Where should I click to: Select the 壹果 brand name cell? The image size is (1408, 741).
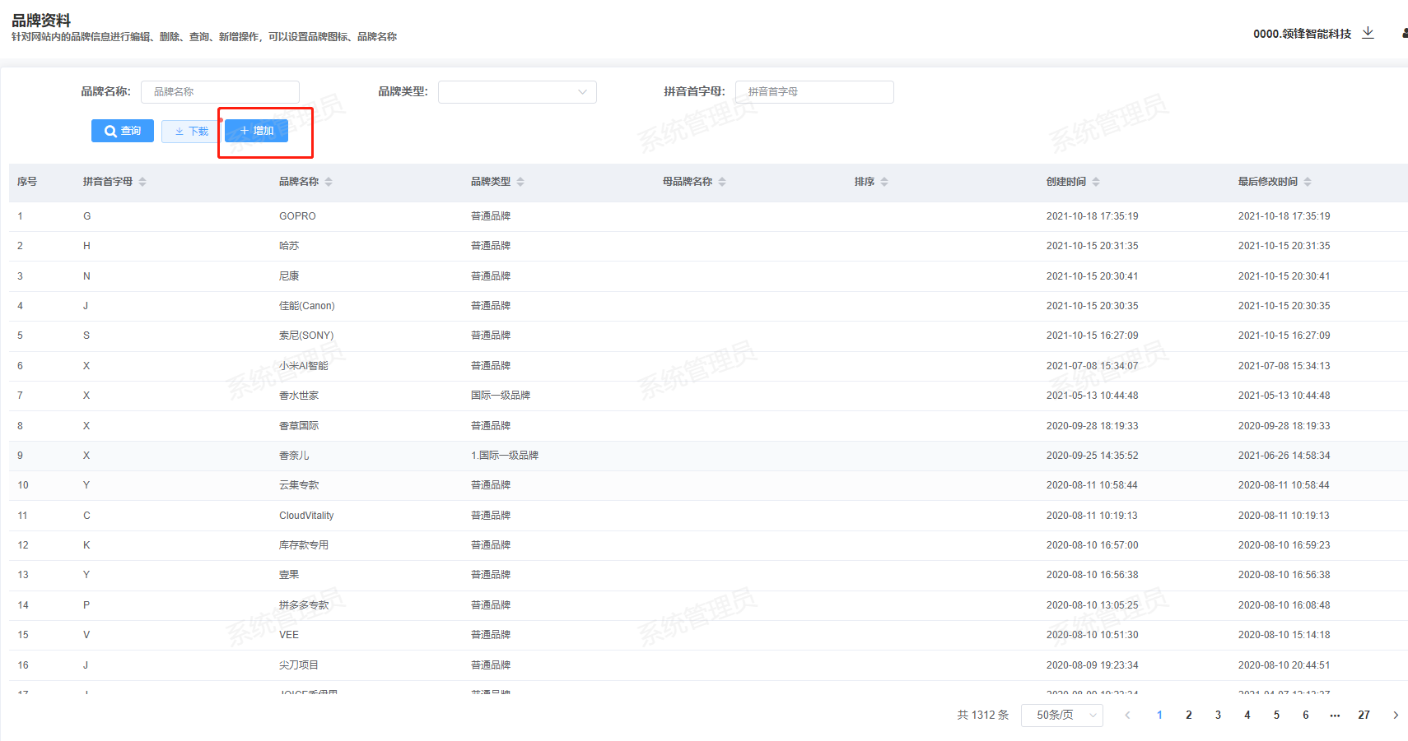pyautogui.click(x=289, y=575)
